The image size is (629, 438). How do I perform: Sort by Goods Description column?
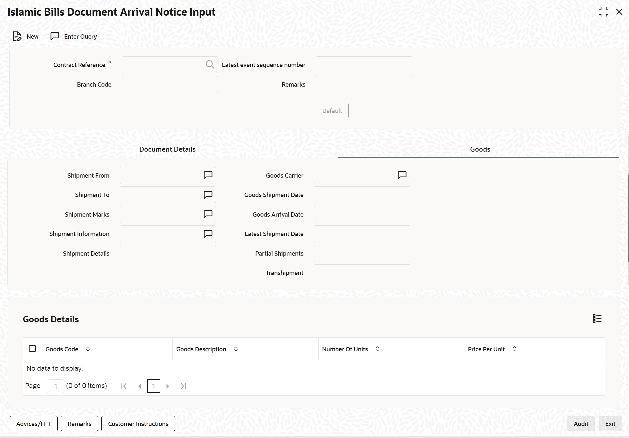236,349
